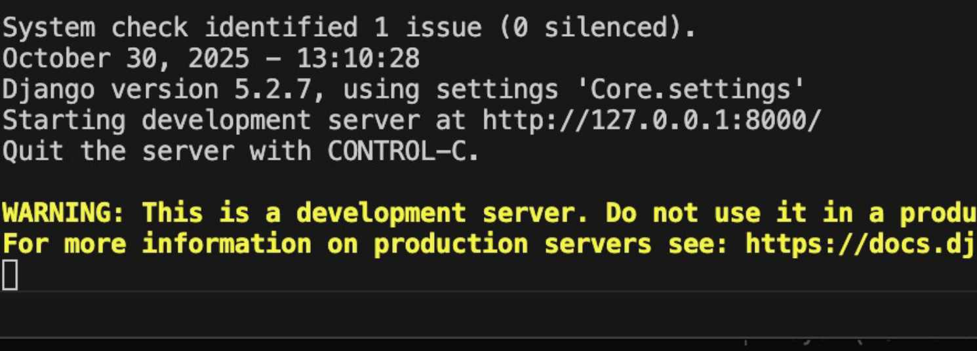This screenshot has height=351, width=977.
Task: Click 'Do not use it' warning text
Action: click(x=705, y=213)
